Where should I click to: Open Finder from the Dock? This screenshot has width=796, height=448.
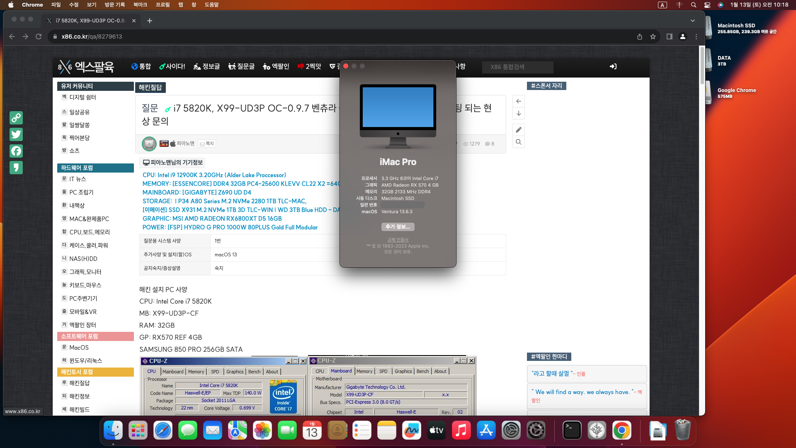tap(113, 431)
